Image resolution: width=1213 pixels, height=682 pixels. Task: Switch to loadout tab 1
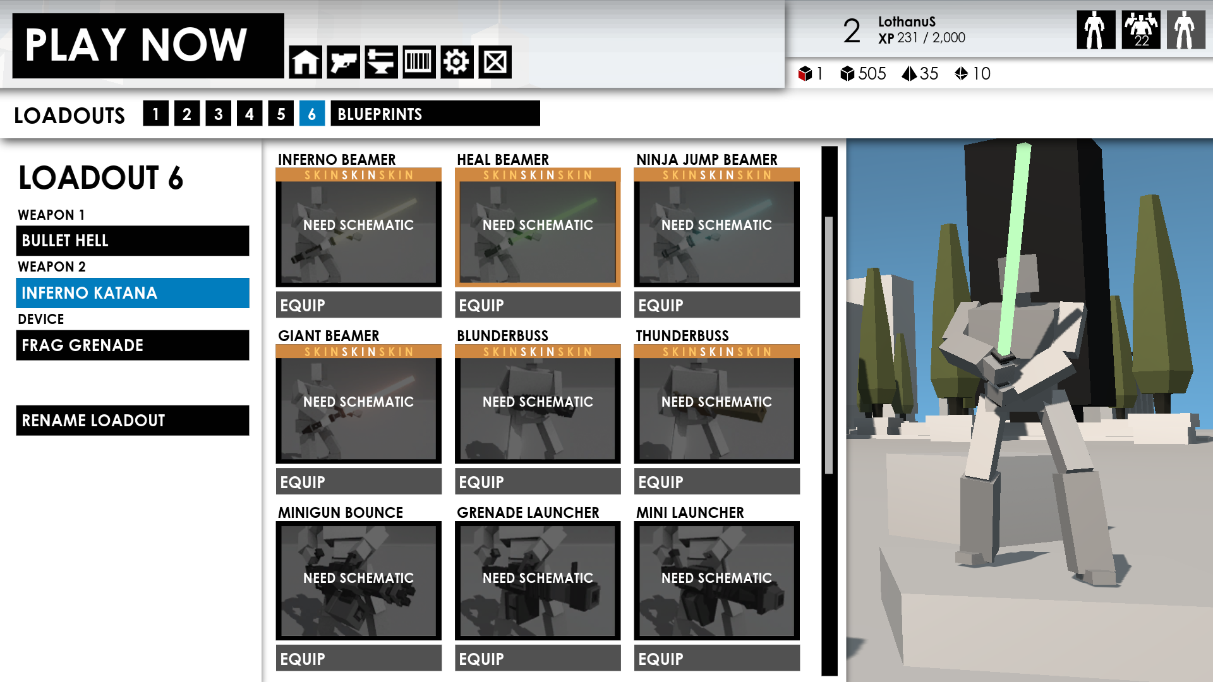pos(155,114)
